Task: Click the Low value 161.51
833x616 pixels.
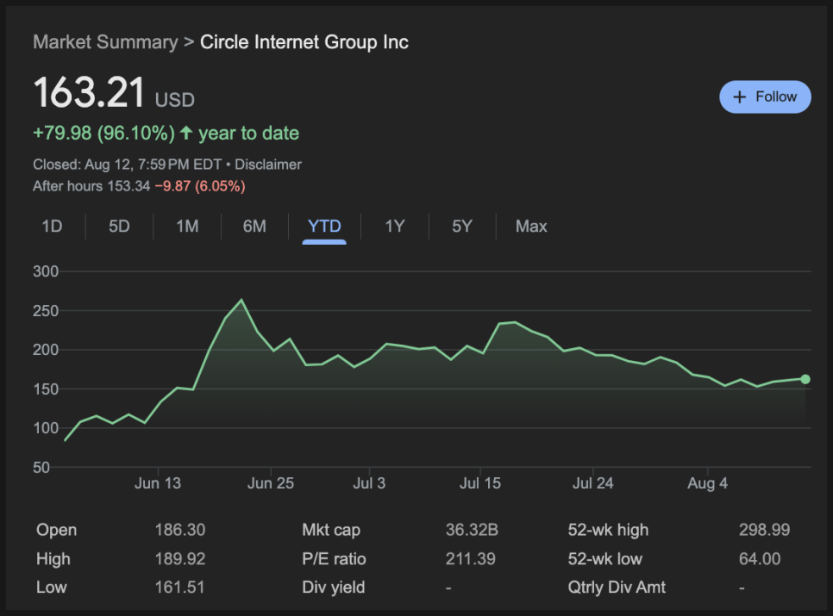Action: point(179,588)
